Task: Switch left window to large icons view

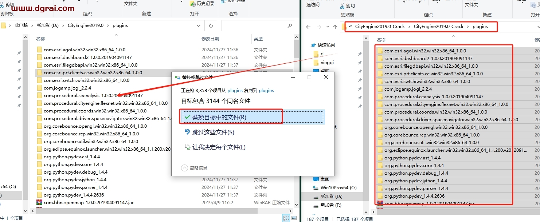Action: (294, 218)
